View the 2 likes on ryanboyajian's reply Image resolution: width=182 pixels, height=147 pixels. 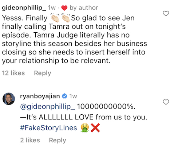point(30,140)
